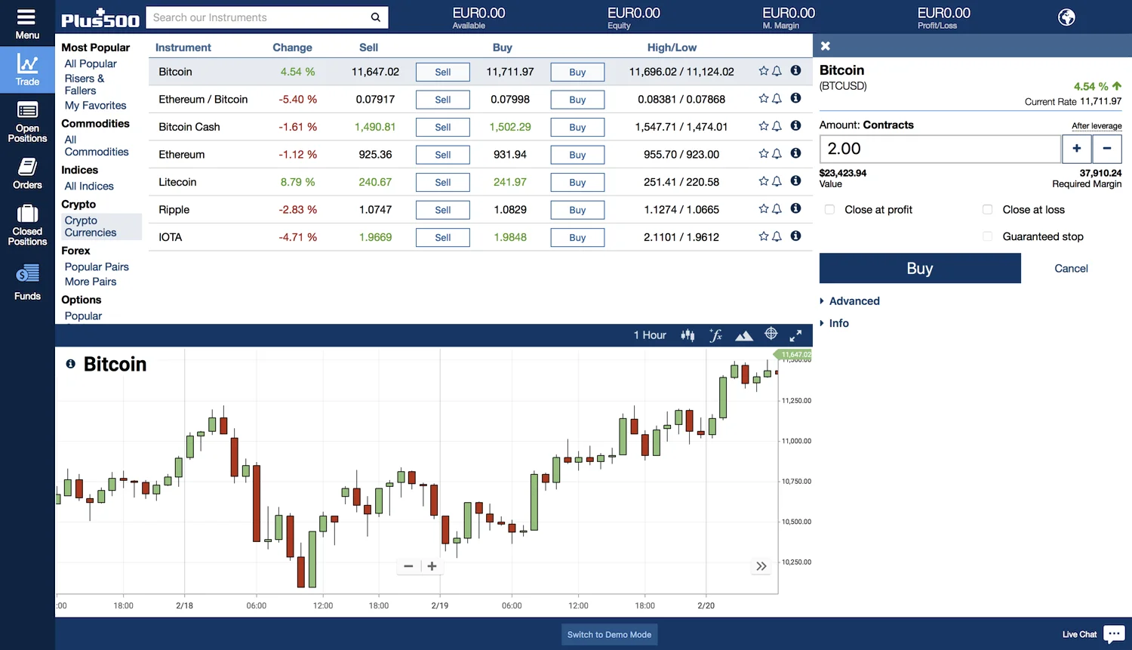Viewport: 1132px width, 650px height.
Task: Switch chart to mountain/area view
Action: coord(744,334)
